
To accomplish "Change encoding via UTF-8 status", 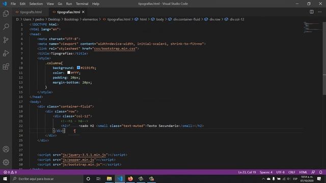I will [x=280, y=172].
